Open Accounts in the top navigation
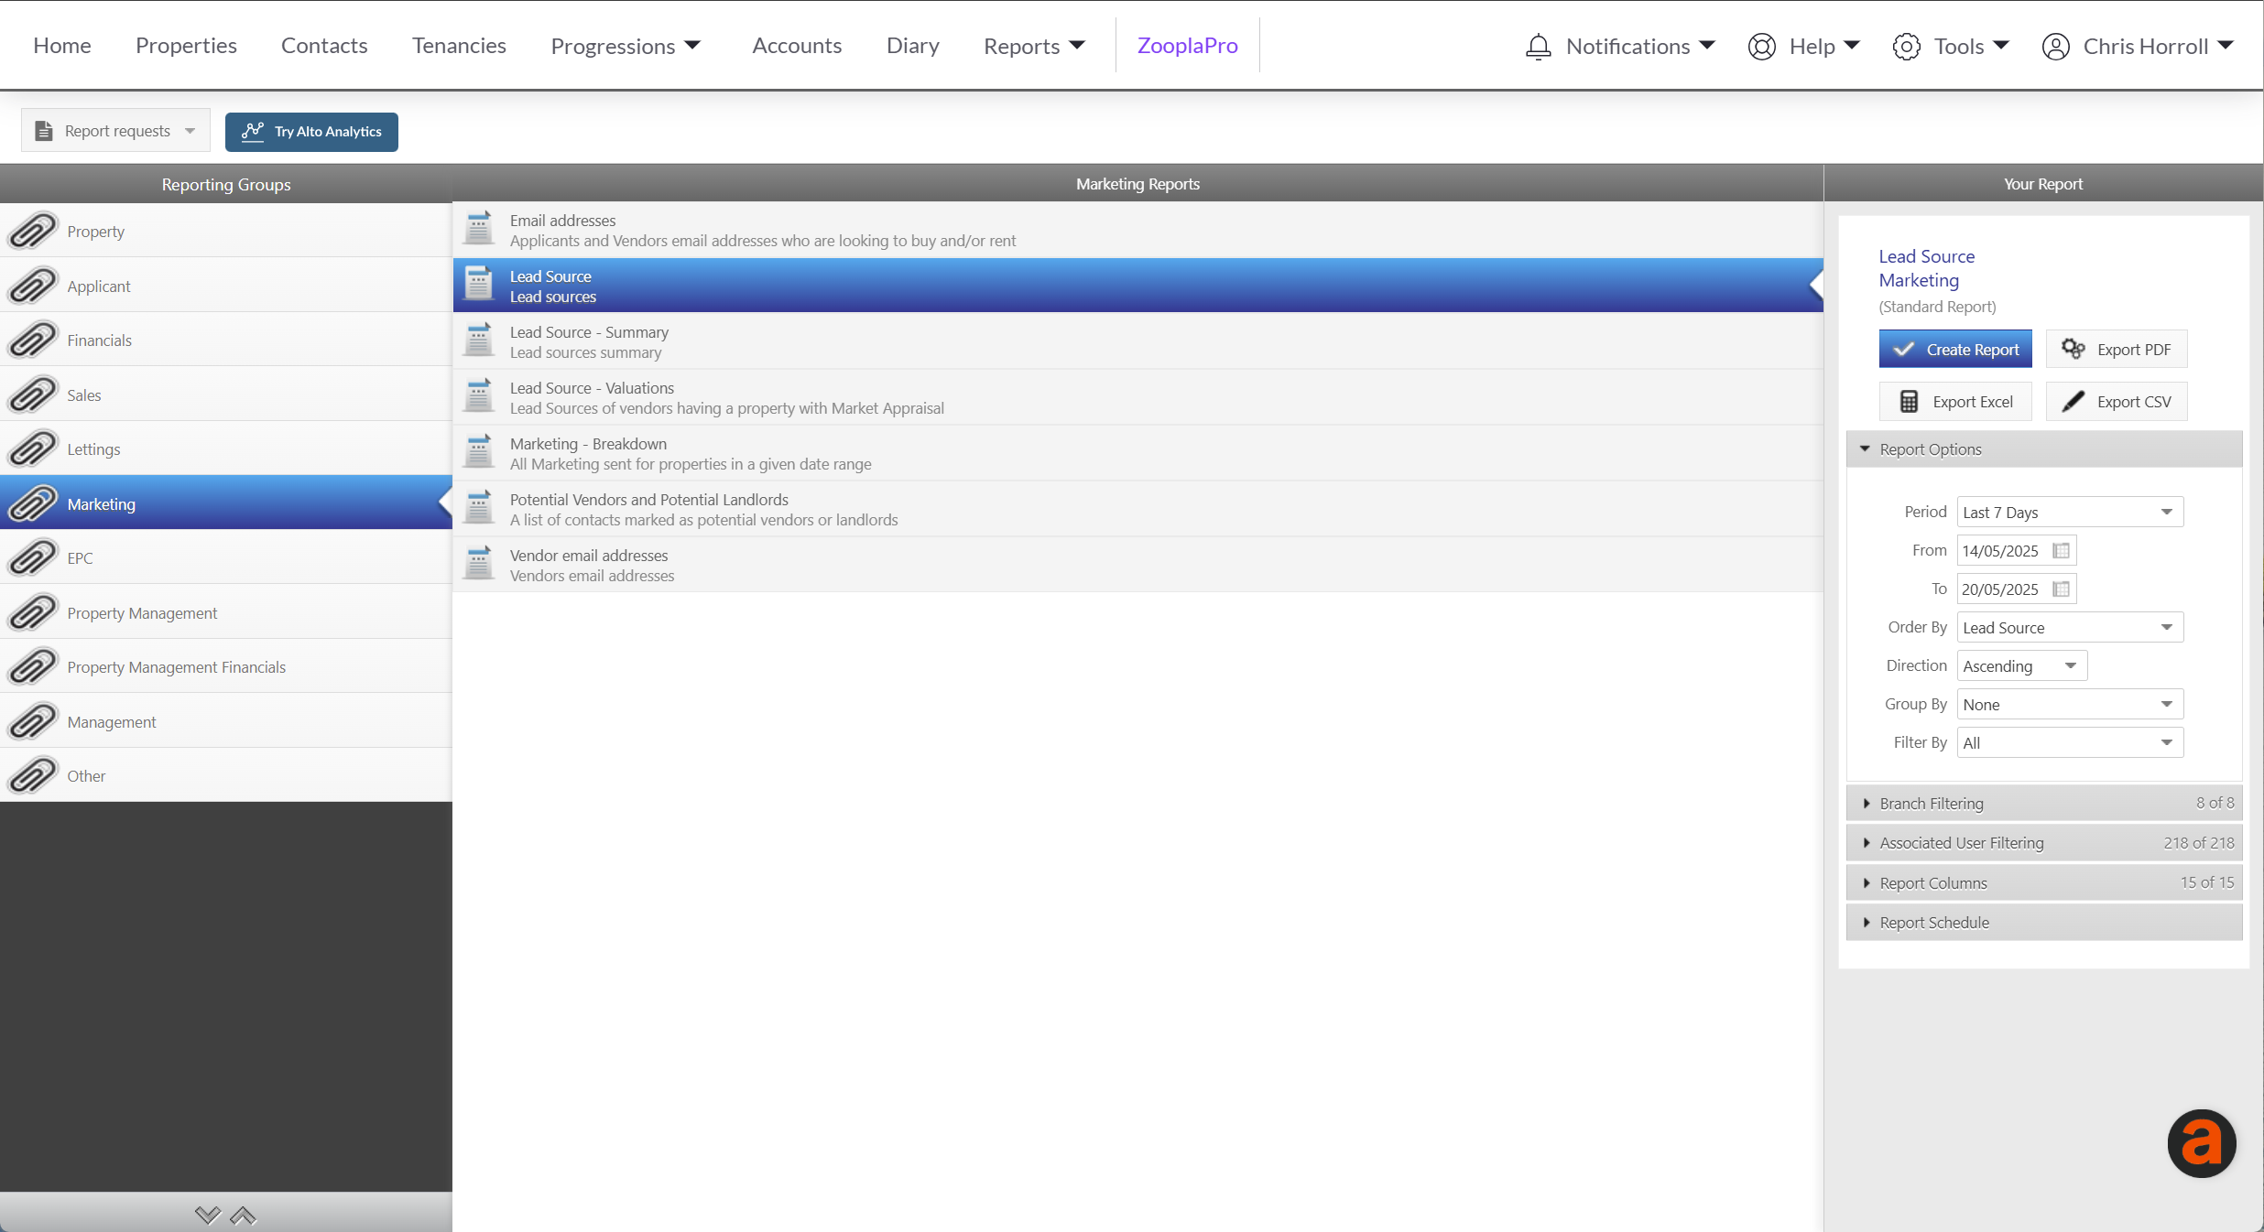Viewport: 2264px width, 1232px height. tap(797, 46)
